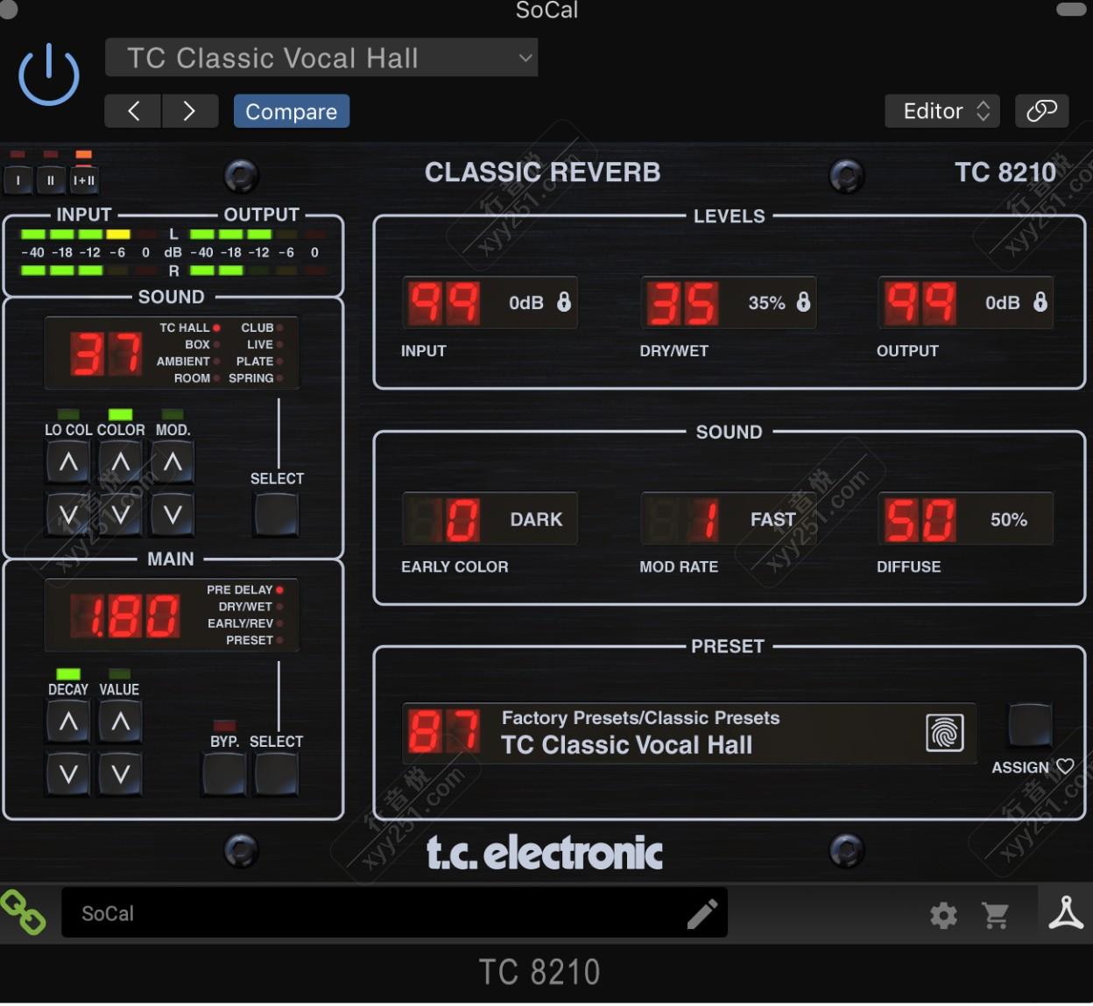The width and height of the screenshot is (1093, 1006).
Task: Edit name with pencil icon
Action: 702,913
